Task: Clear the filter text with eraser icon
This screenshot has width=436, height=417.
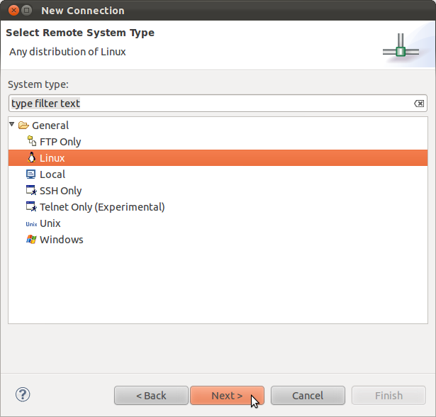Action: (419, 104)
